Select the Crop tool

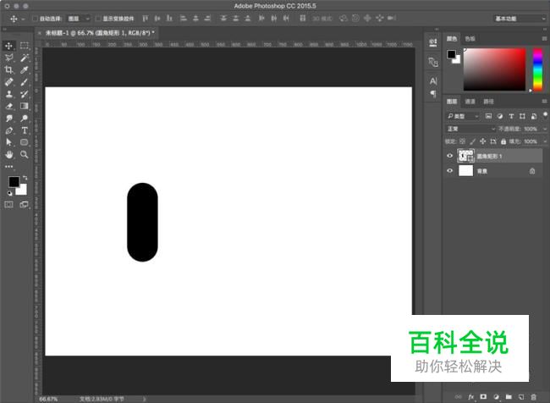click(9, 70)
